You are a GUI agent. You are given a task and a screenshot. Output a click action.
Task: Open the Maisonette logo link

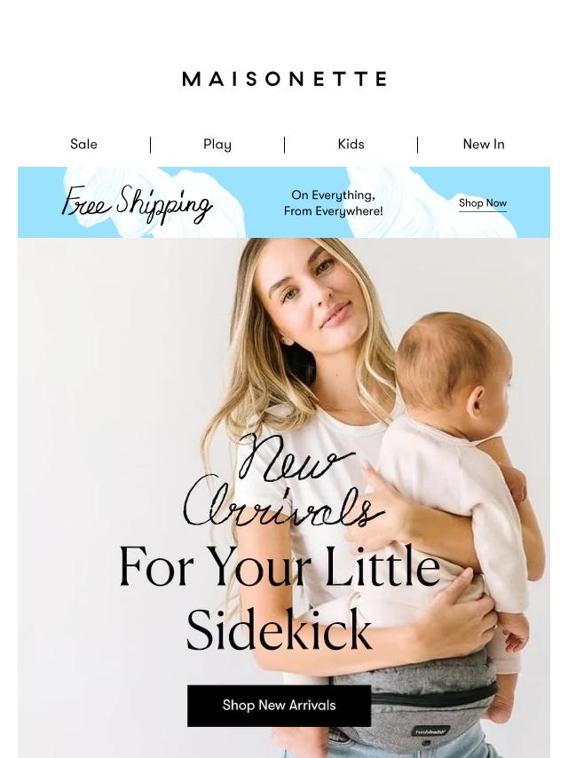pyautogui.click(x=284, y=79)
